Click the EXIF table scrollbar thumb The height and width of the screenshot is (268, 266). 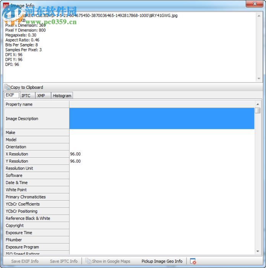coord(258,110)
